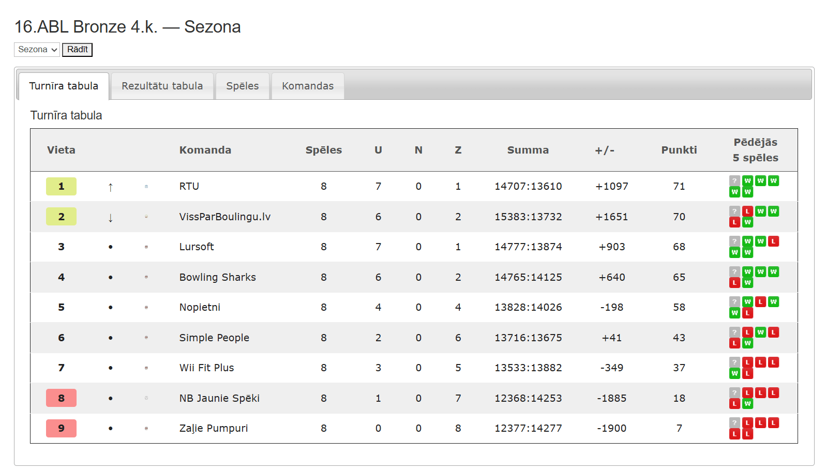Click the Simple People team name
The width and height of the screenshot is (826, 470).
[x=214, y=338]
